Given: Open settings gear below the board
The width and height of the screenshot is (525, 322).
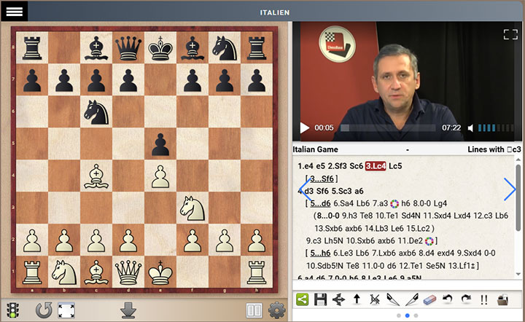Looking at the screenshot, I should pyautogui.click(x=276, y=310).
